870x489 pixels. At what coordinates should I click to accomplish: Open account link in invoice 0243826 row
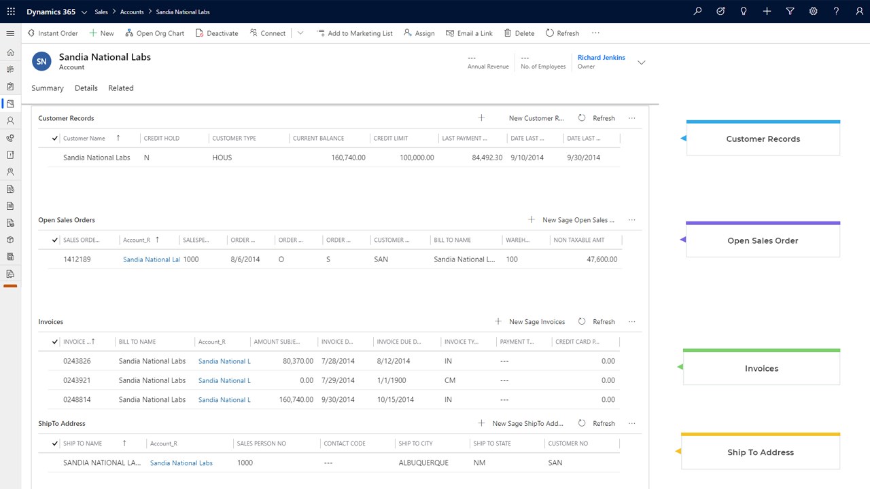pos(224,361)
